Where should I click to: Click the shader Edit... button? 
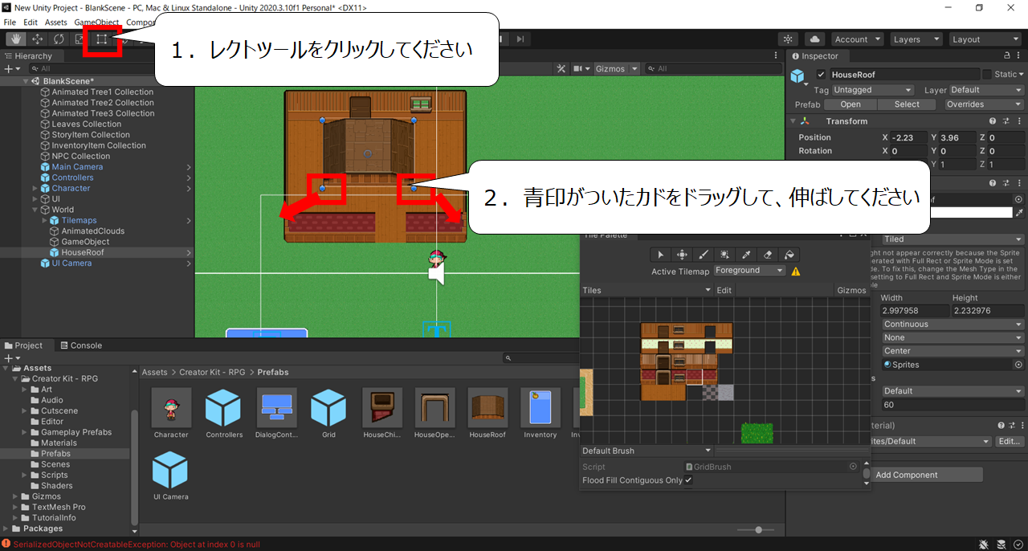point(1010,441)
